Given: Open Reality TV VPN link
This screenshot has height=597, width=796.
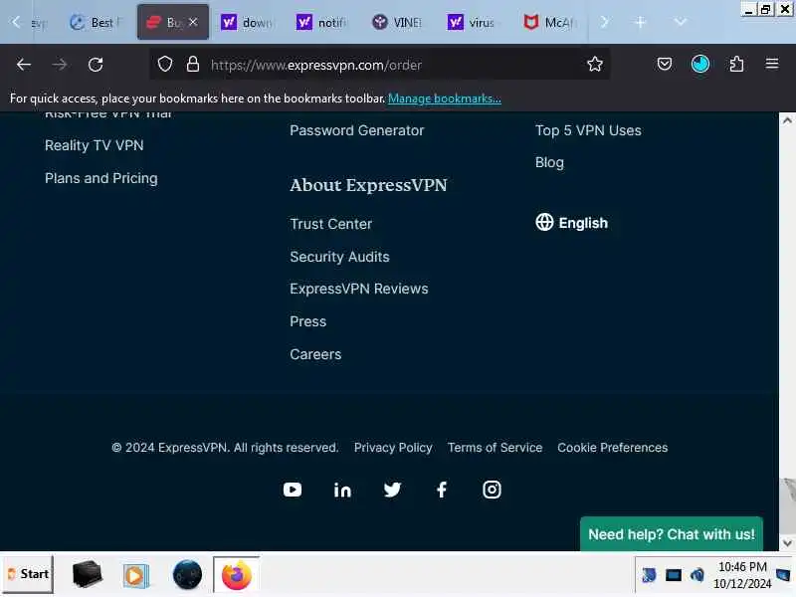Looking at the screenshot, I should (x=94, y=145).
